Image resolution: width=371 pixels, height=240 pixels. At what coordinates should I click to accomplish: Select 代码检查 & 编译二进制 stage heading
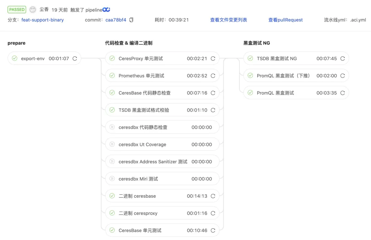click(x=129, y=43)
